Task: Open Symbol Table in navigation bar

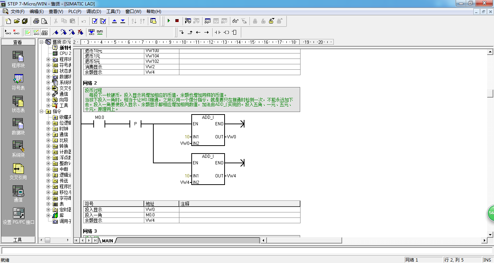Action: [x=18, y=82]
